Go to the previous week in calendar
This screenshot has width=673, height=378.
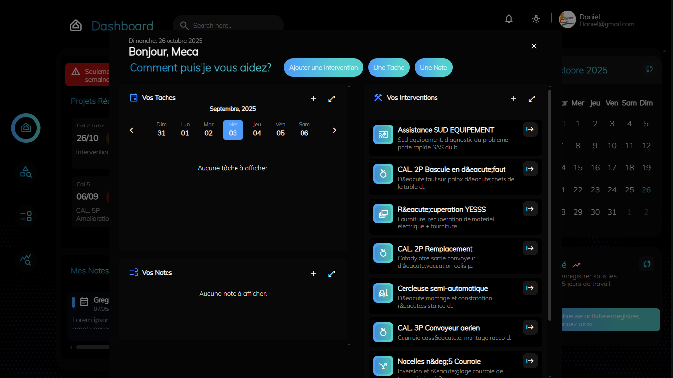(x=132, y=130)
